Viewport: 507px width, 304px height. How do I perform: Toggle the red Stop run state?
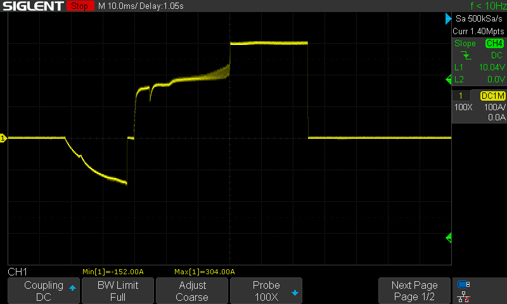pyautogui.click(x=79, y=6)
